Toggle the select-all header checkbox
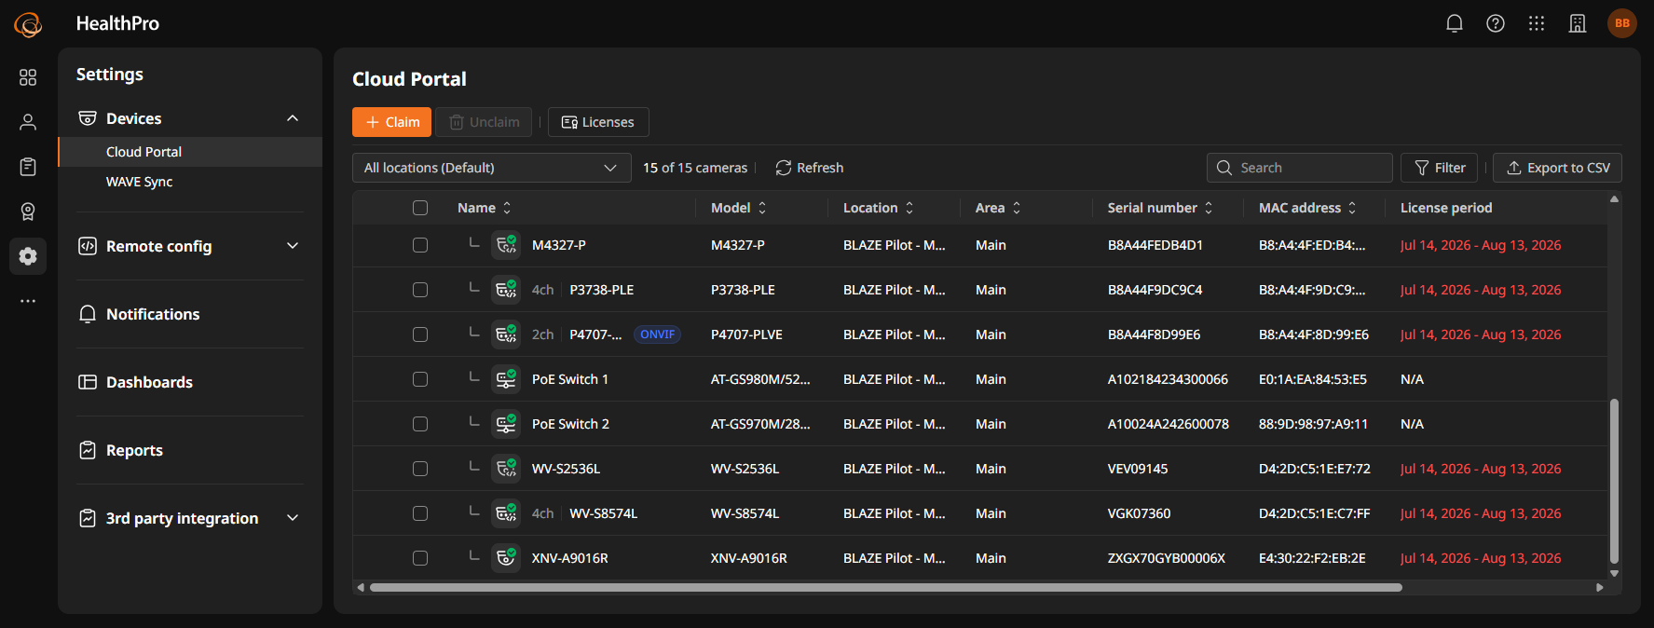Image resolution: width=1654 pixels, height=628 pixels. click(x=420, y=208)
